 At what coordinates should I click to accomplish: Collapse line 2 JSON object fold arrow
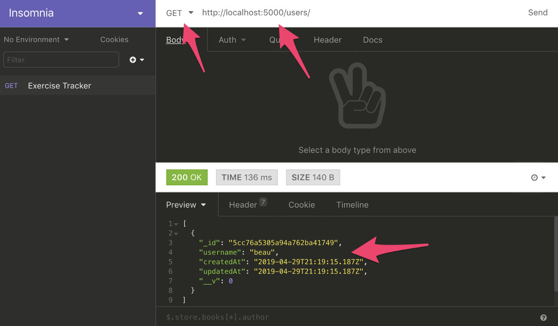(x=176, y=234)
